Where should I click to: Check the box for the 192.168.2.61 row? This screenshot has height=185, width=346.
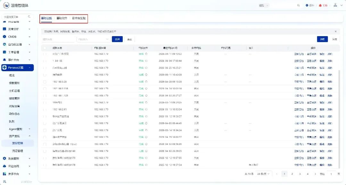click(x=45, y=110)
